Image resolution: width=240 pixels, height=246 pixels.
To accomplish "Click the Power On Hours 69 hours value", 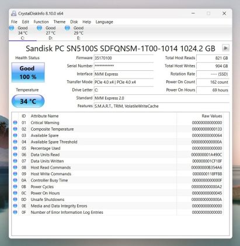I will 213,90.
